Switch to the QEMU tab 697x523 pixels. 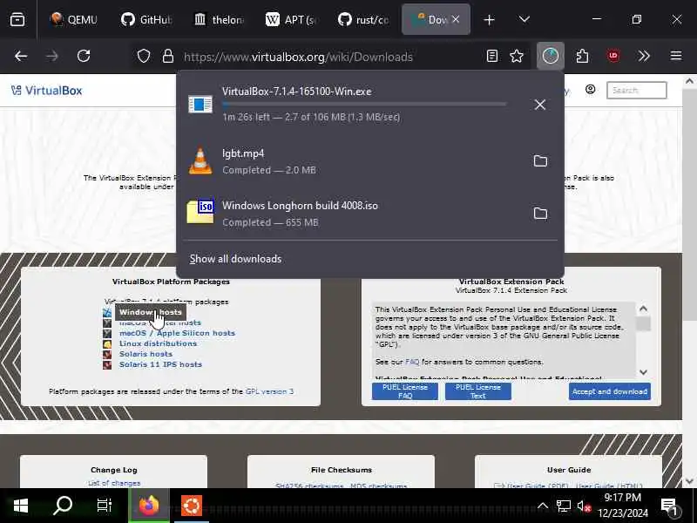pyautogui.click(x=73, y=19)
